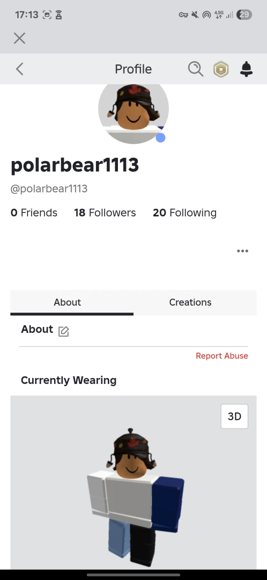View the 0 Friends list
267x580 pixels.
point(34,213)
